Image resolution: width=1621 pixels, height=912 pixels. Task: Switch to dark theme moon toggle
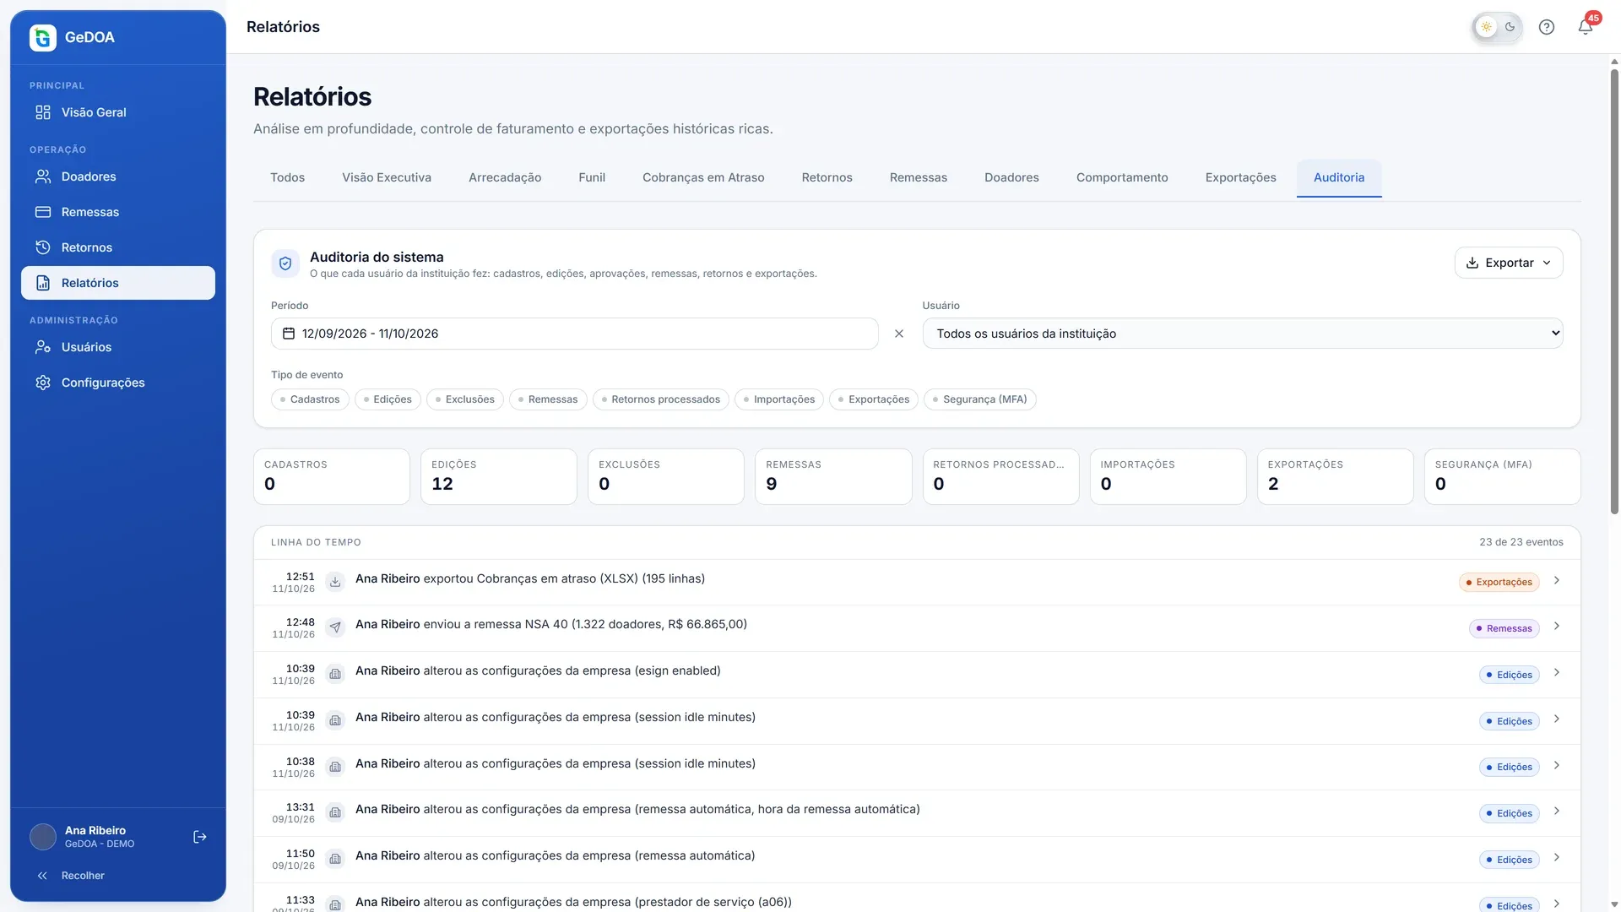[x=1510, y=27]
